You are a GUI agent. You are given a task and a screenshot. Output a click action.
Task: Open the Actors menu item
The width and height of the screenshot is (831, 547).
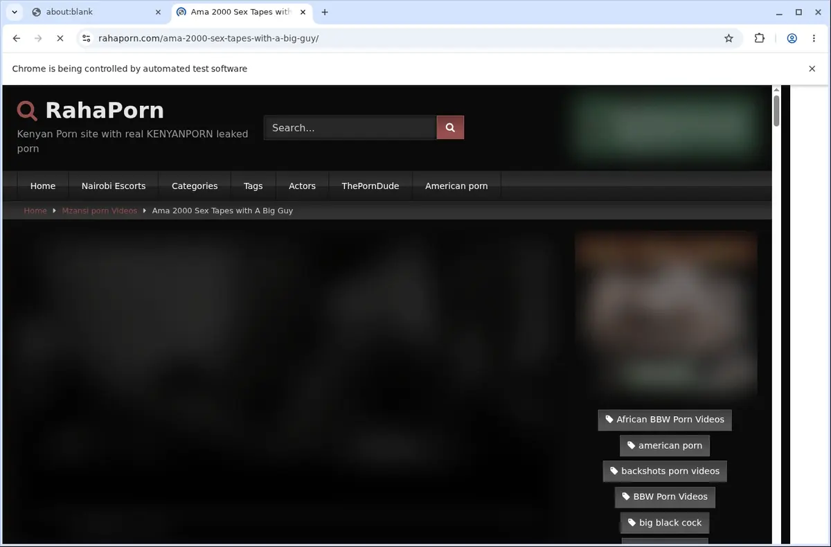302,186
